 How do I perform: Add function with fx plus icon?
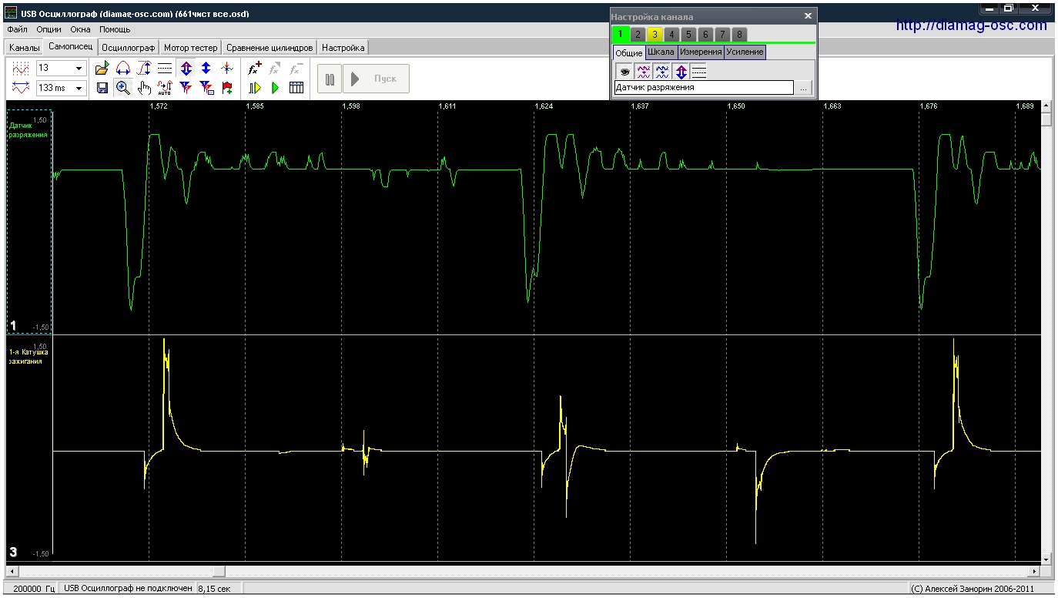255,68
